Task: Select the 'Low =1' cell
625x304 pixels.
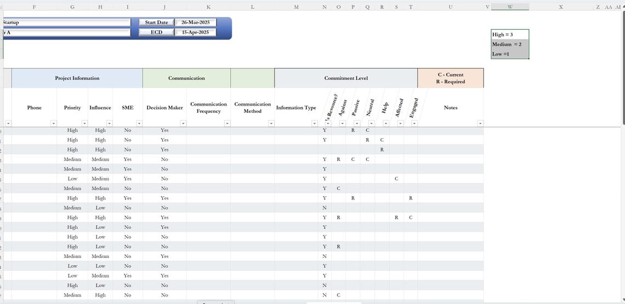Action: click(510, 54)
